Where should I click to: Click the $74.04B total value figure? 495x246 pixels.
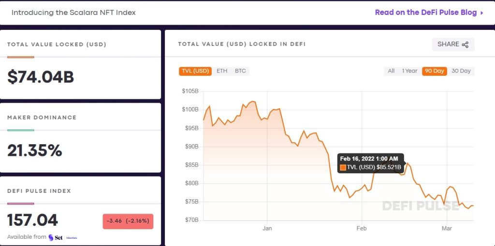coord(41,77)
